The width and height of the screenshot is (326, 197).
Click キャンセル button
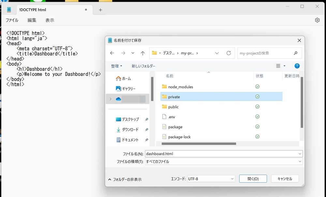[285, 179]
